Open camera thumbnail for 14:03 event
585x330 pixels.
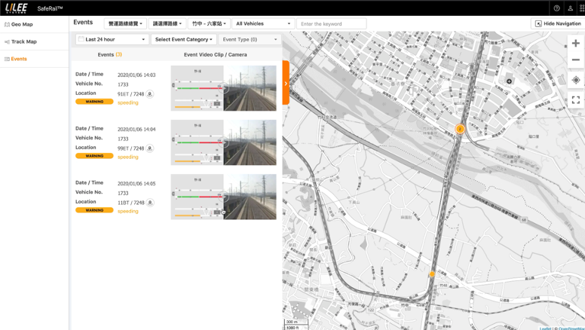point(250,88)
